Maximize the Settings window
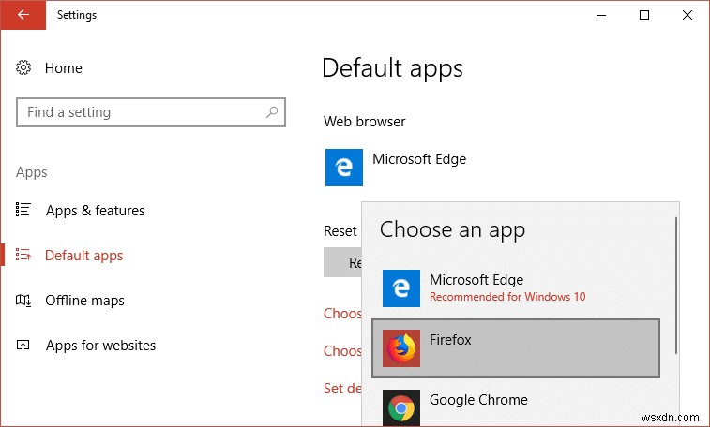 [644, 15]
